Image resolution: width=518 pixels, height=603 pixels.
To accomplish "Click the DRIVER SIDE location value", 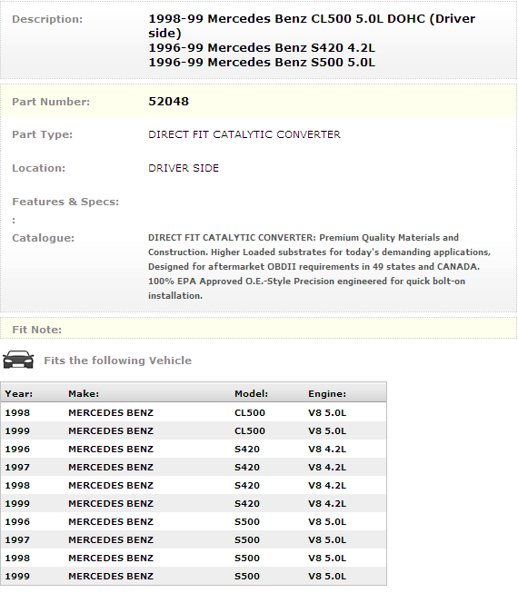I will [184, 168].
